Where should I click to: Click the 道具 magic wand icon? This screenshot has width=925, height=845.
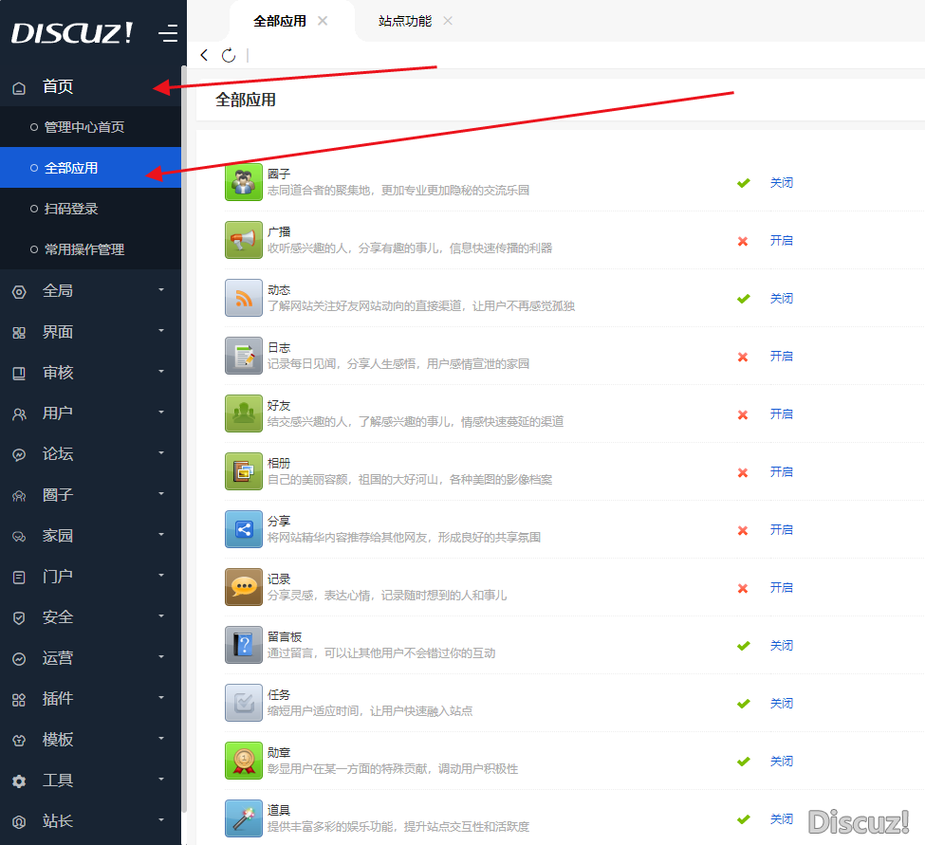point(243,818)
